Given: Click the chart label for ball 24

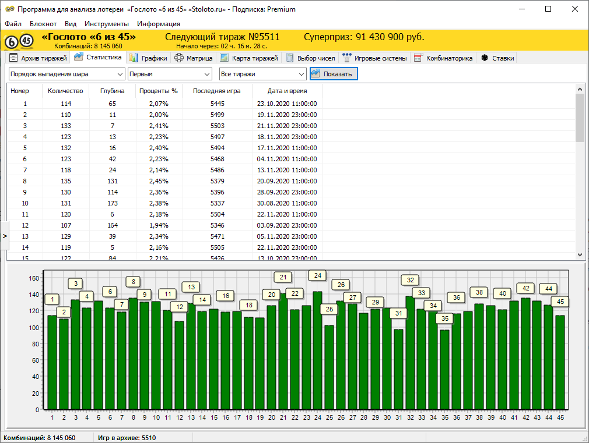Looking at the screenshot, I should (x=317, y=275).
